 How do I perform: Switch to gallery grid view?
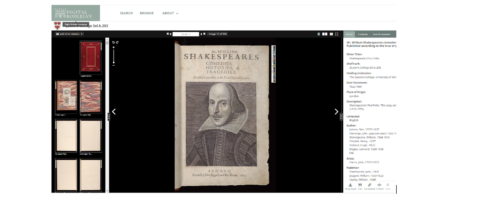331,34
